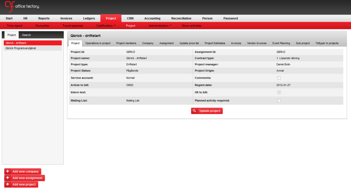This screenshot has height=192, width=351.
Task: Click the plus icon beside Add new company
Action: point(8,171)
